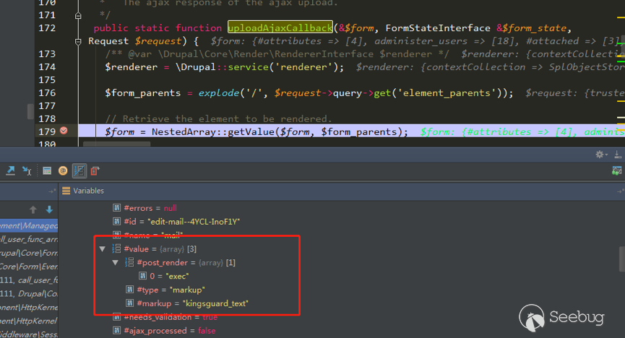Viewport: 625px width, 338px height.
Task: Select the 0 = "exec" entry
Action: [x=163, y=276]
